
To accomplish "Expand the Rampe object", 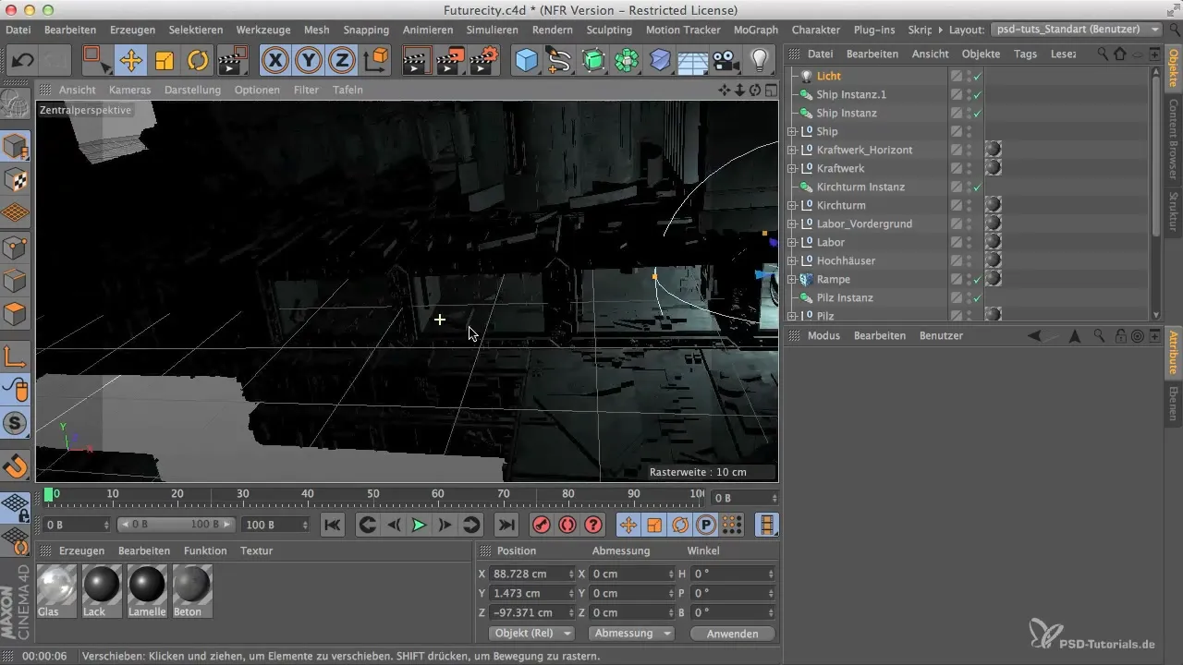I will [x=792, y=279].
